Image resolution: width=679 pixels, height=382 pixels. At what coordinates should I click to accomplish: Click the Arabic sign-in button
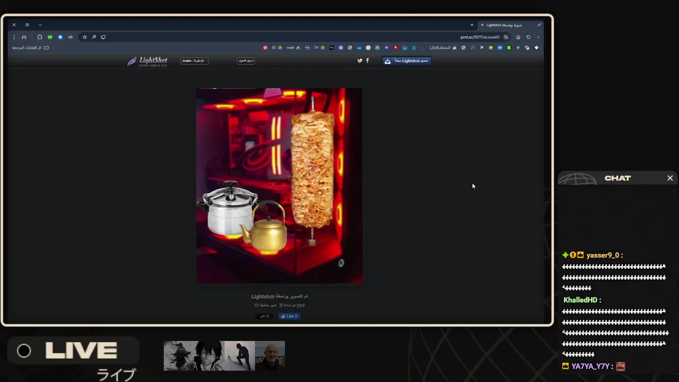pyautogui.click(x=246, y=60)
